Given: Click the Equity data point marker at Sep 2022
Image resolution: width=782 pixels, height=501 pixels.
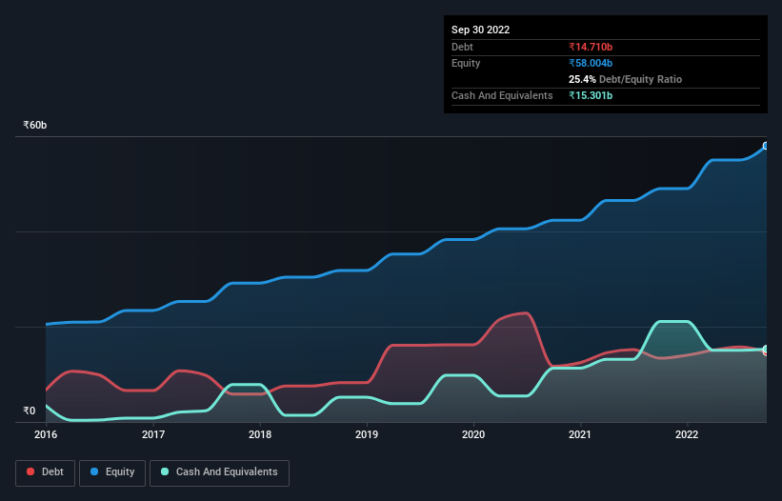Looking at the screenshot, I should pos(766,146).
